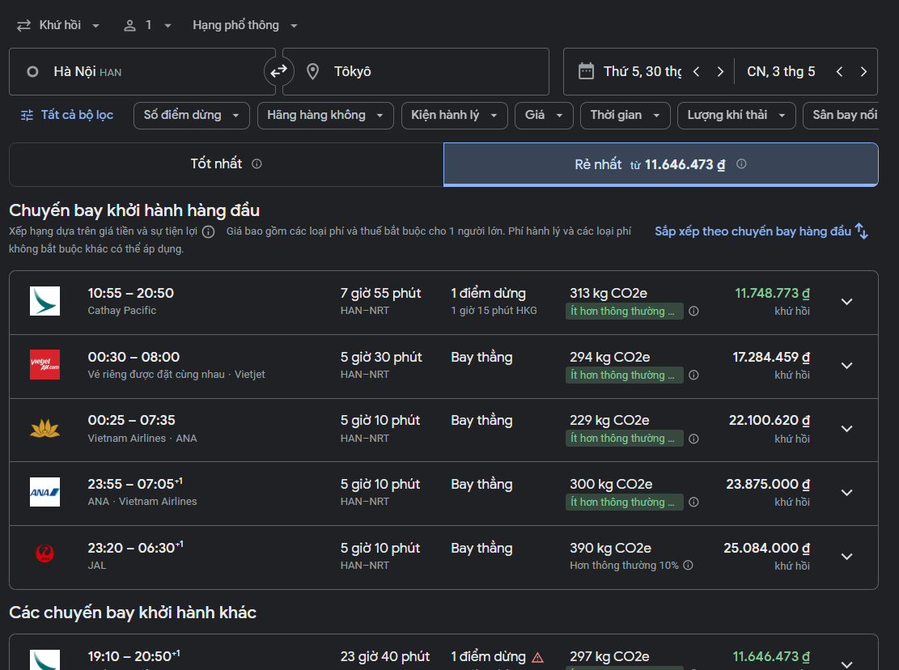Open the calendar icon in date field
Image resolution: width=899 pixels, height=670 pixels.
tap(587, 71)
